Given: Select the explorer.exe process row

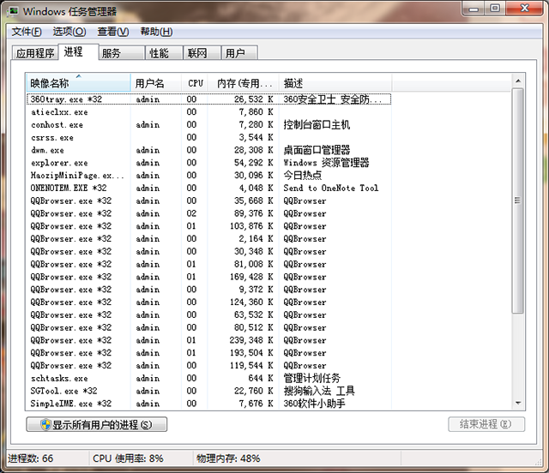Looking at the screenshot, I should (x=60, y=163).
